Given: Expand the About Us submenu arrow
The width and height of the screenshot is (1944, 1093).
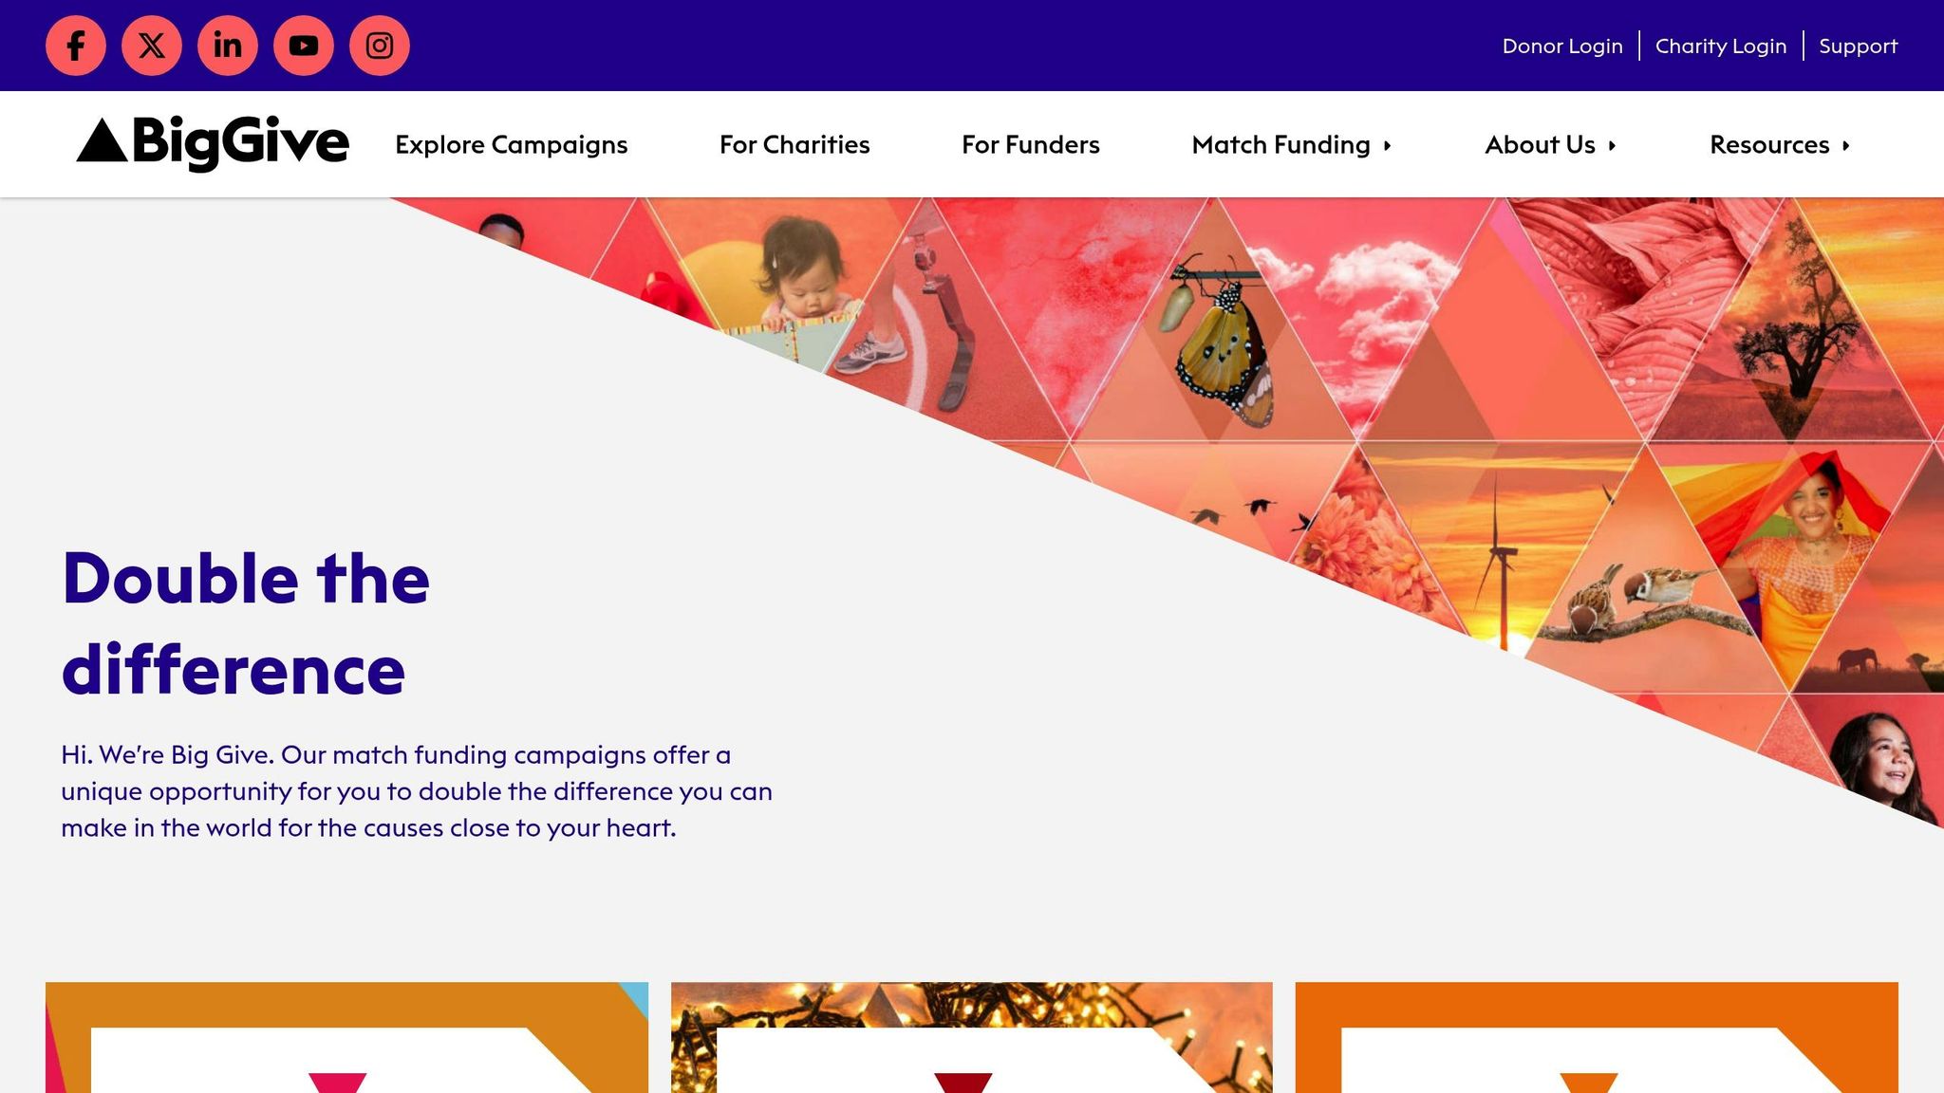Looking at the screenshot, I should point(1612,145).
